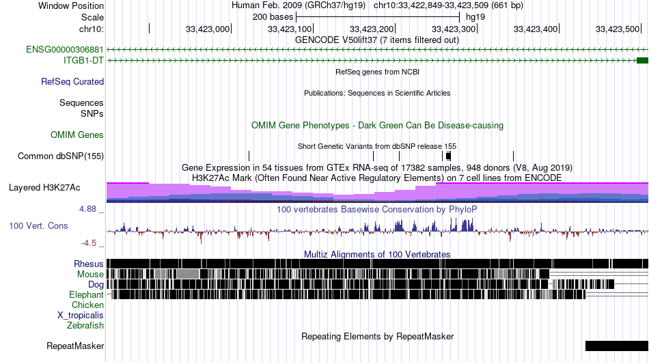Click the 200 bases scale bar line
This screenshot has width=649, height=362.
tap(378, 17)
